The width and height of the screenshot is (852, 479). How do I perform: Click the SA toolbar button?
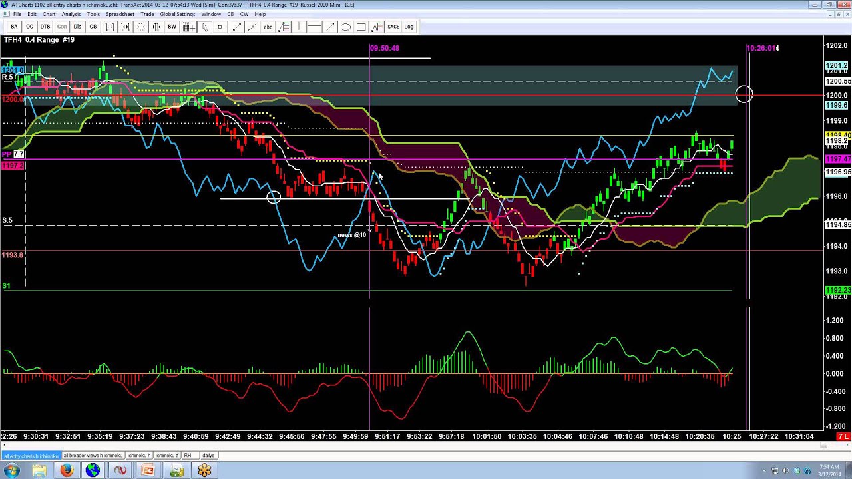tap(14, 27)
